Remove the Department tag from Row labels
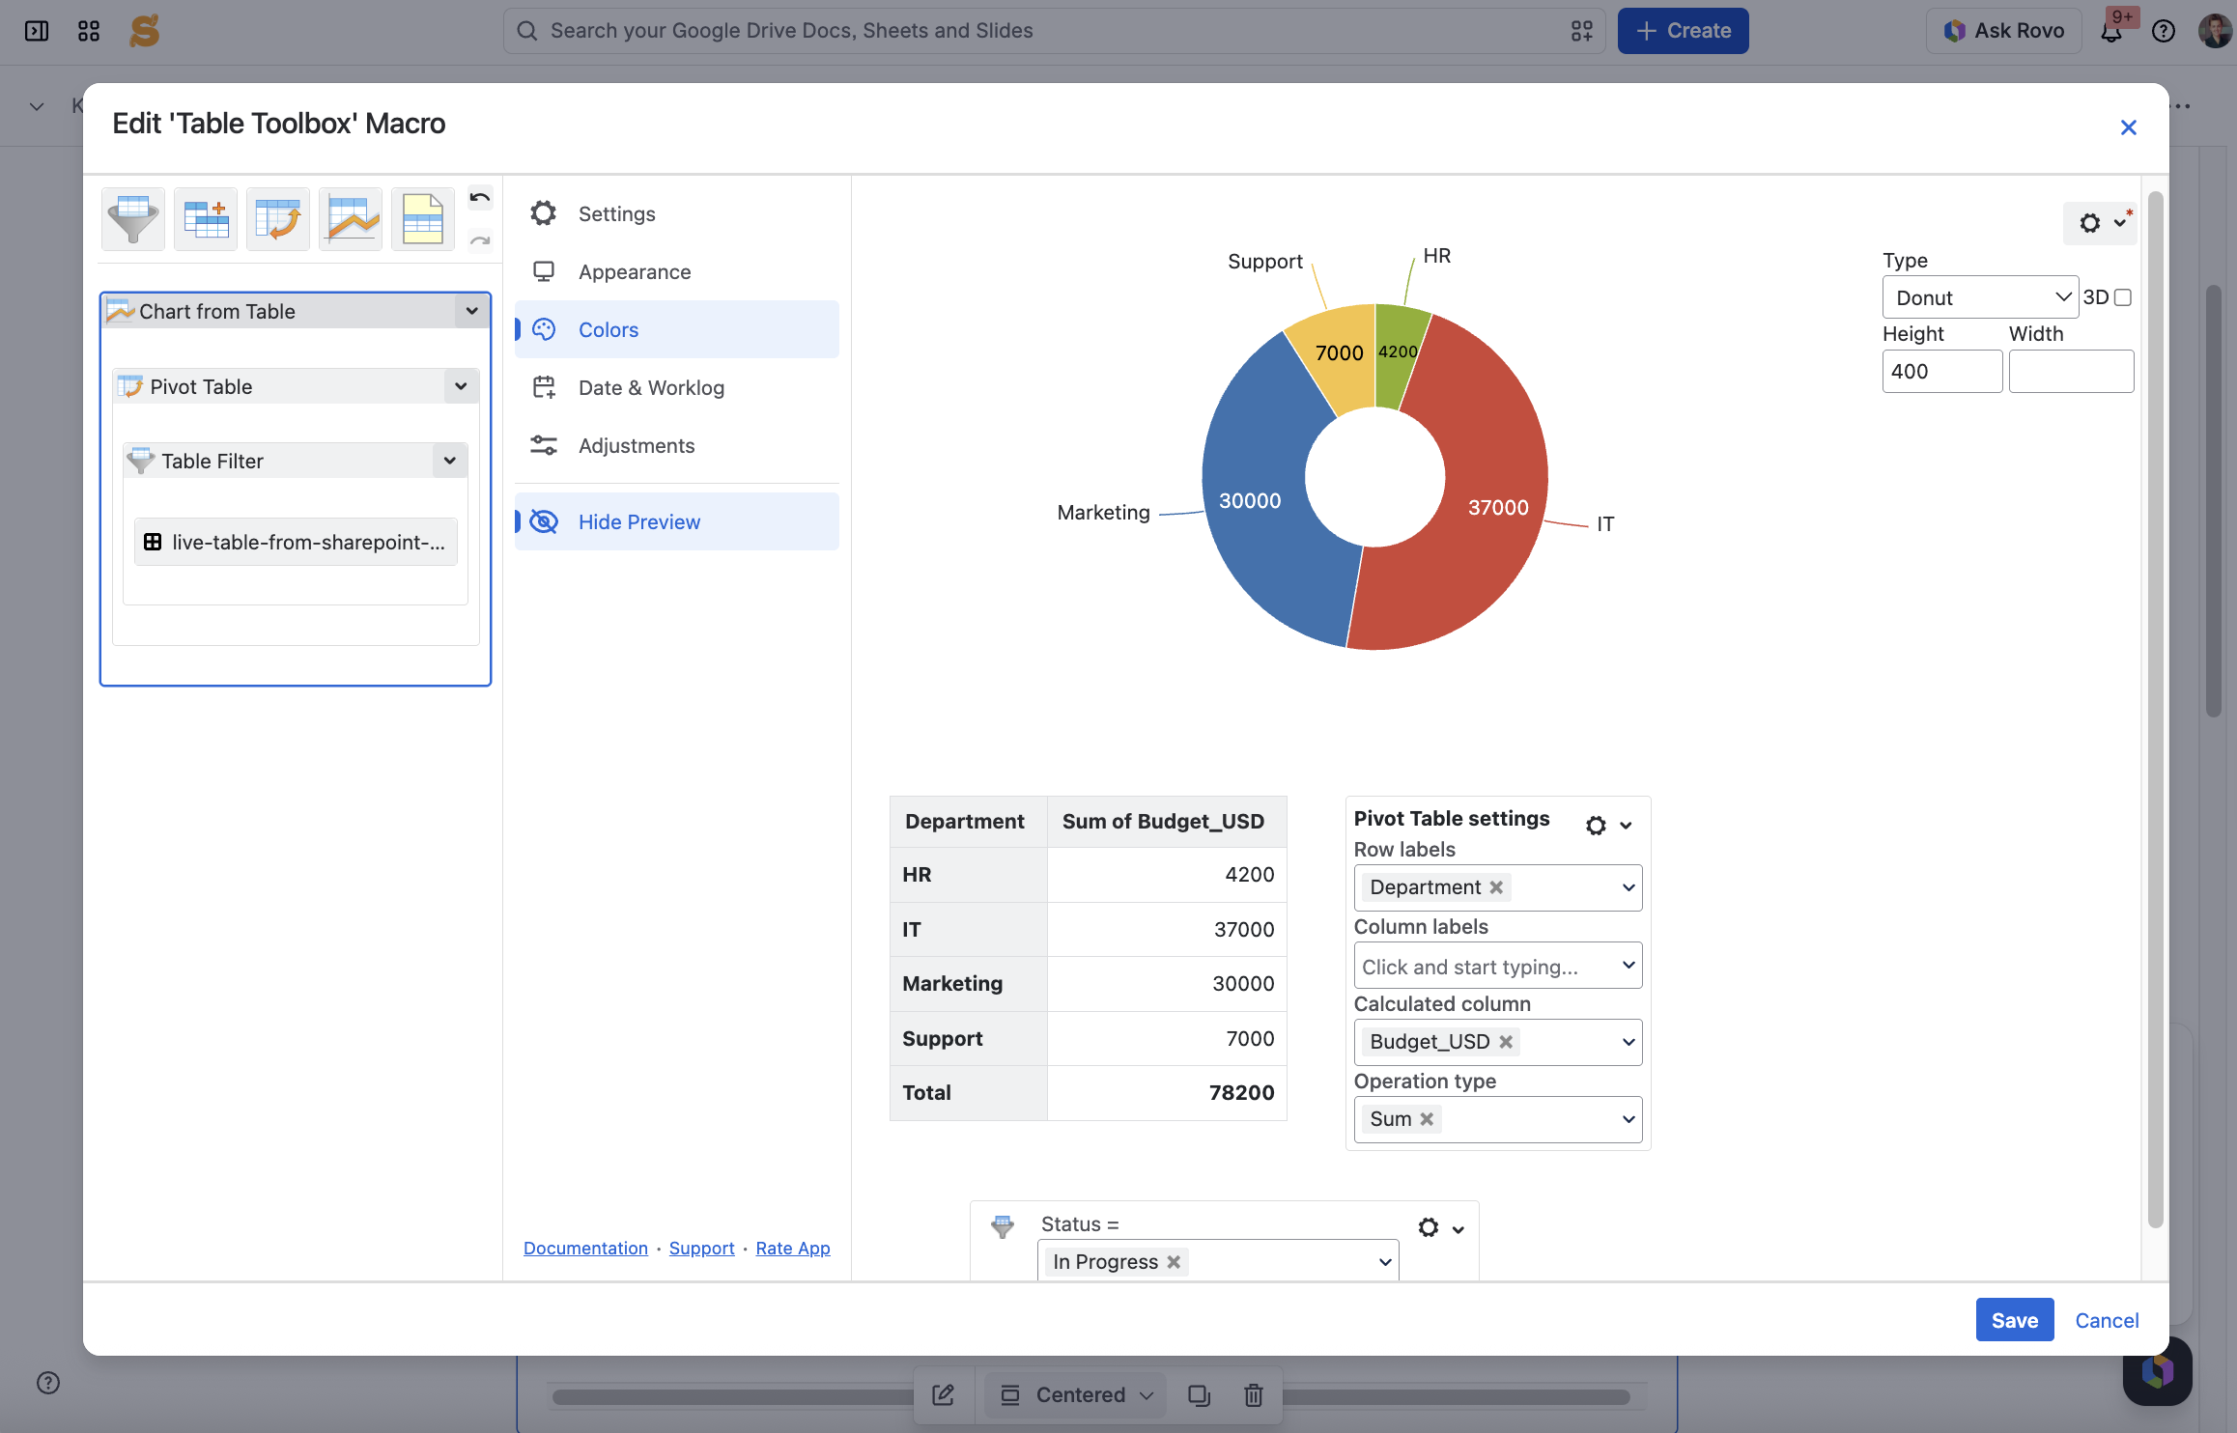Viewport: 2237px width, 1433px height. (x=1496, y=887)
